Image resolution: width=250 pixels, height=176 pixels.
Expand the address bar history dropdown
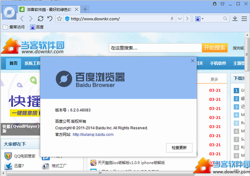click(180, 19)
